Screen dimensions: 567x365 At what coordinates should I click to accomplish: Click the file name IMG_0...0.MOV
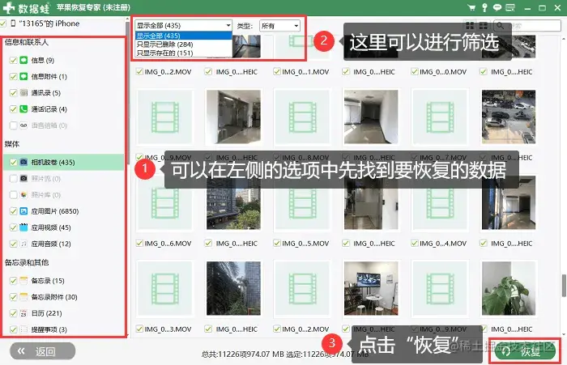(443, 72)
